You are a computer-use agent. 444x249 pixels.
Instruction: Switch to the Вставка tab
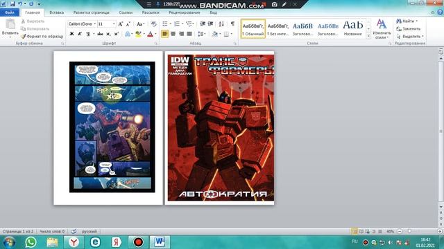pyautogui.click(x=57, y=12)
